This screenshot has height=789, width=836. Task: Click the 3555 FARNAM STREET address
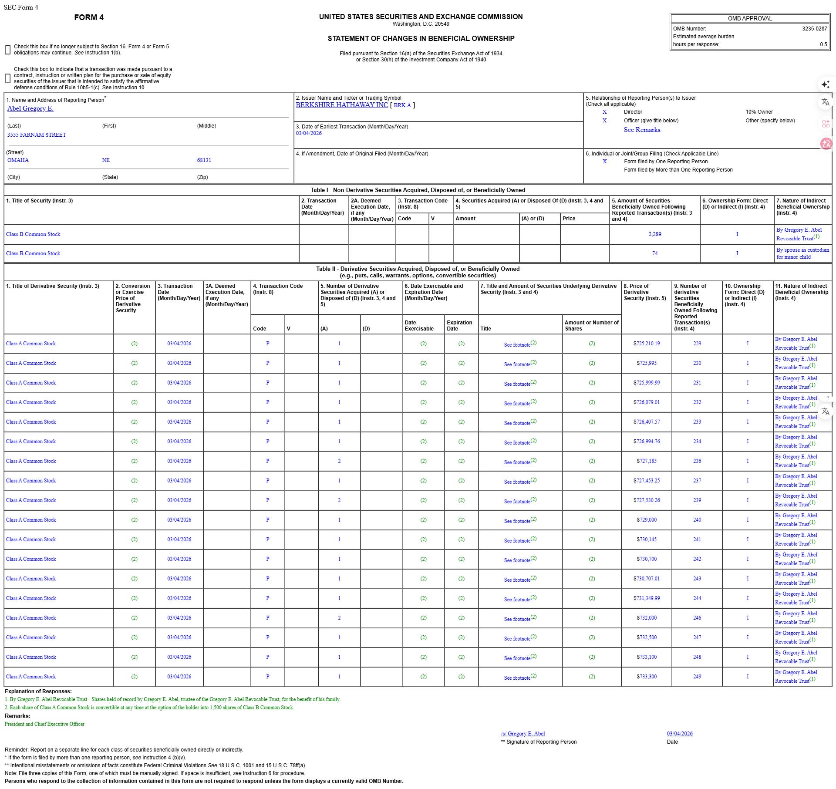(37, 135)
